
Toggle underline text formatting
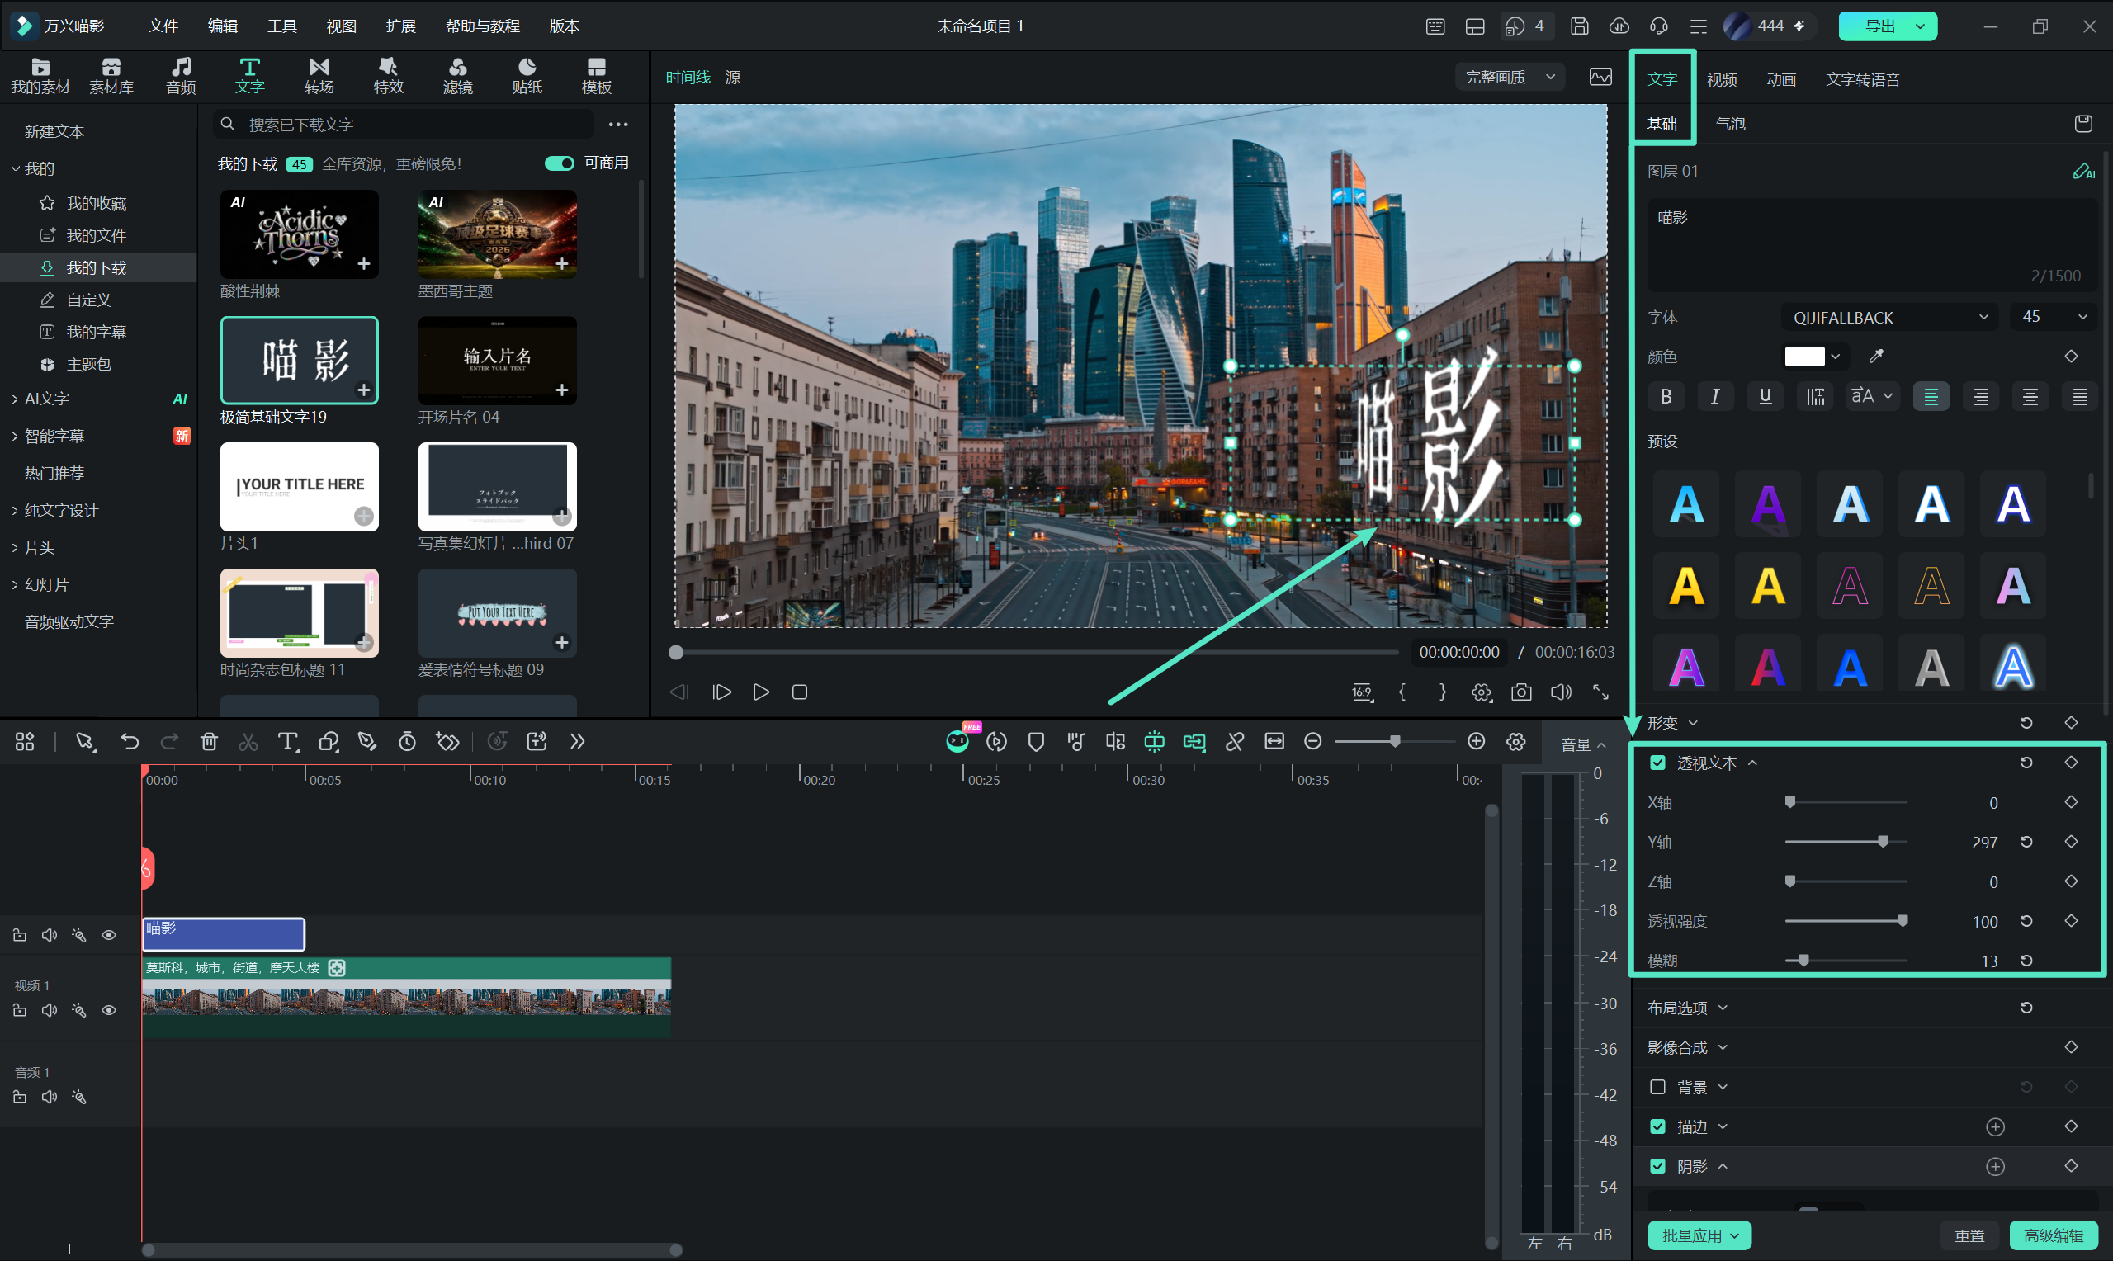[1765, 396]
